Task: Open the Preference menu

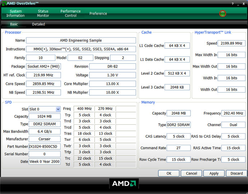Action: click(98, 13)
